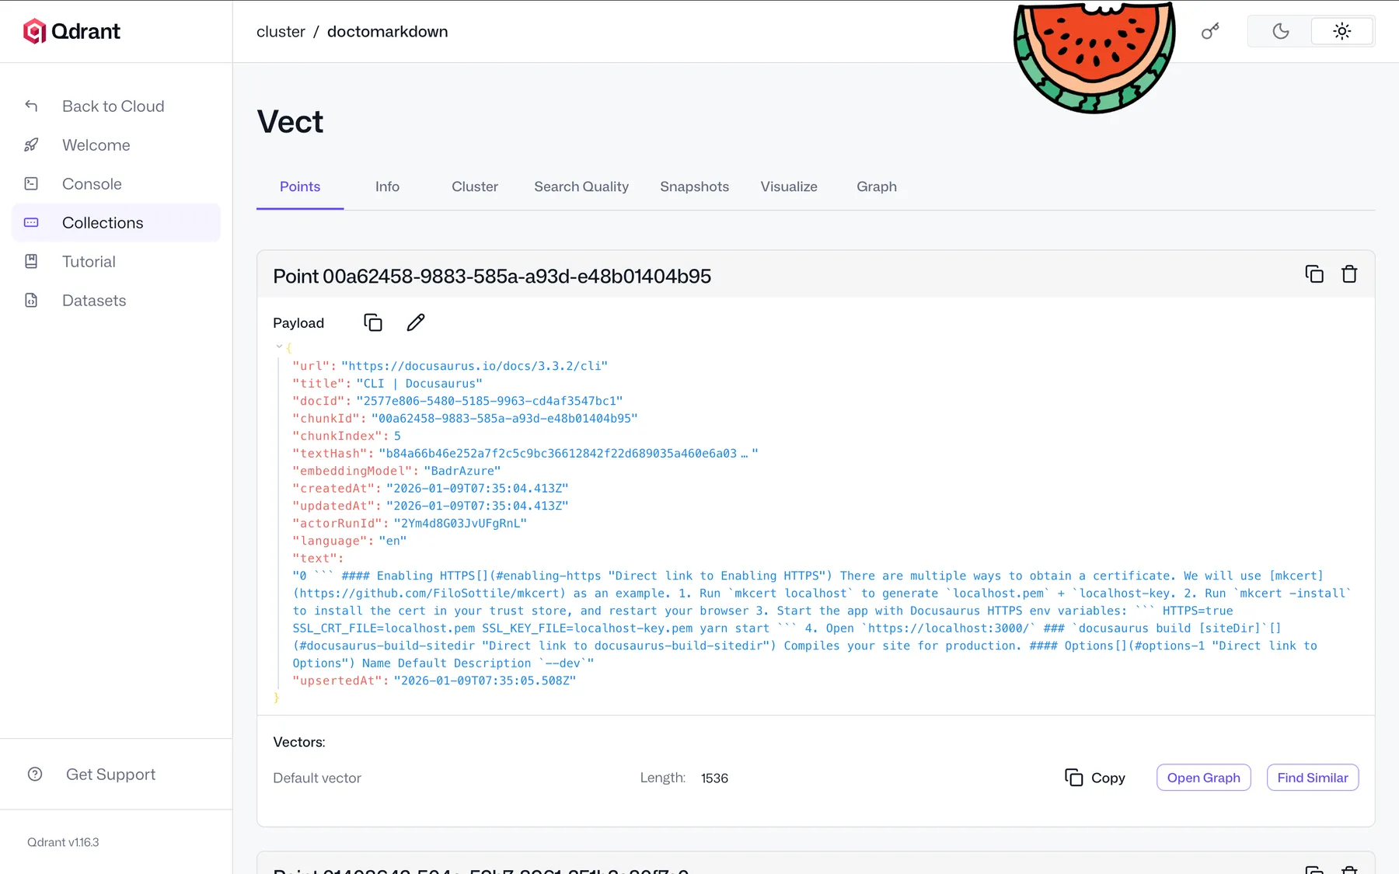The image size is (1399, 874).
Task: Open the Snapshots tab
Action: (694, 186)
